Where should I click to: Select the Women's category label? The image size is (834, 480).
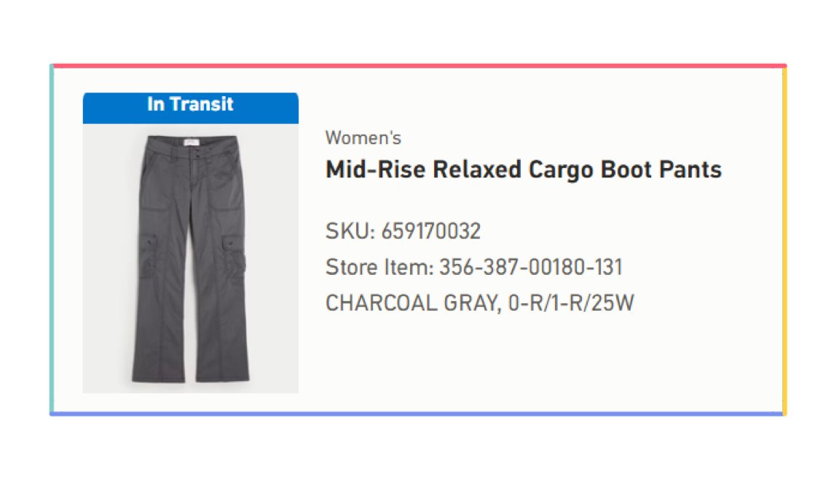tap(363, 138)
